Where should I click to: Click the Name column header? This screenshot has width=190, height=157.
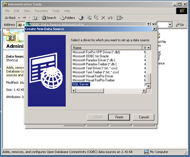107,48
